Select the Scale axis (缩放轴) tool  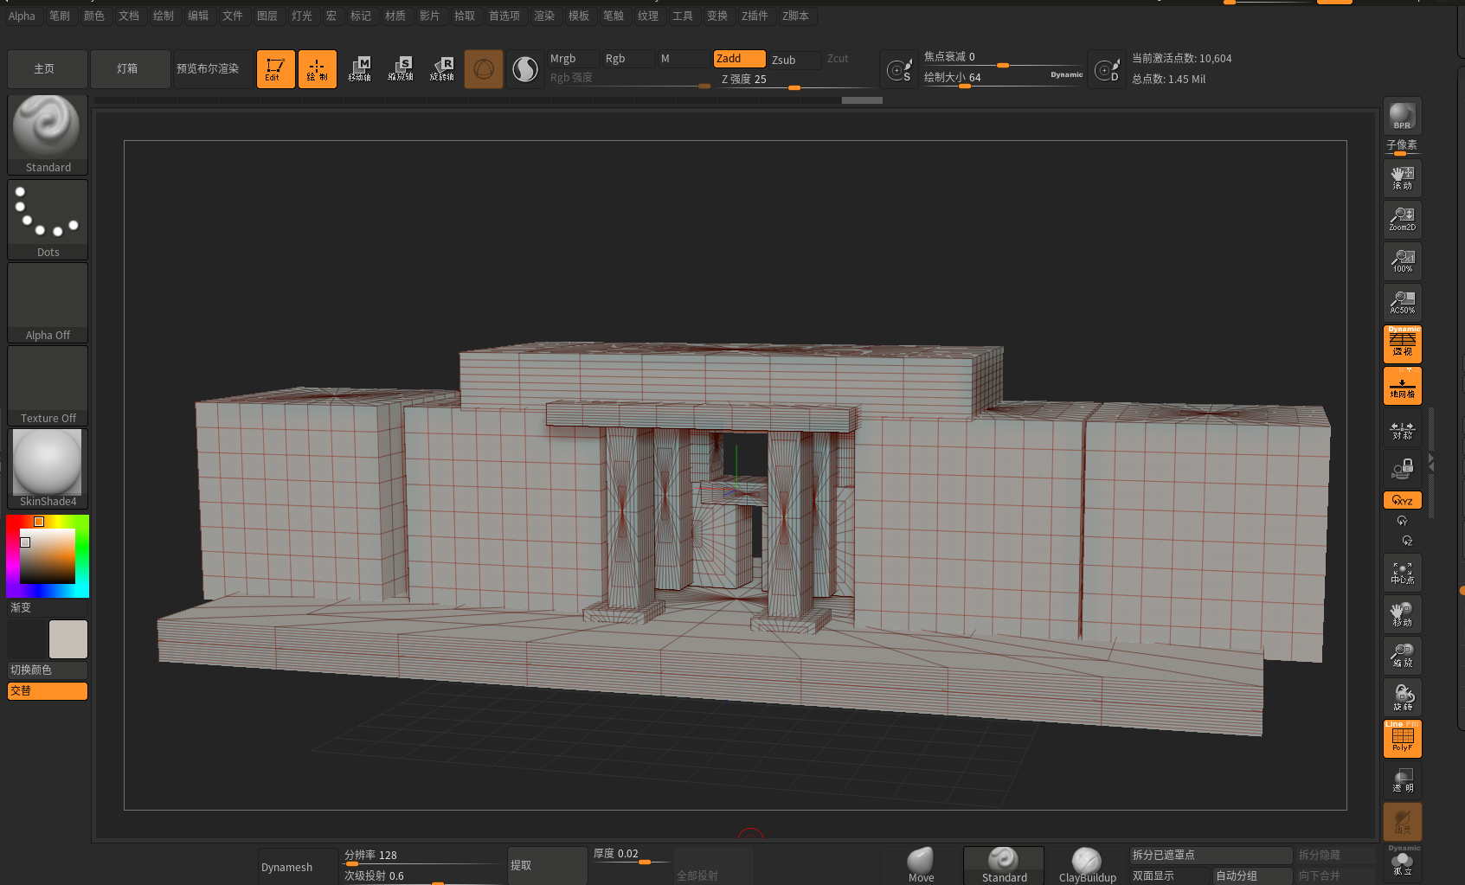(401, 69)
